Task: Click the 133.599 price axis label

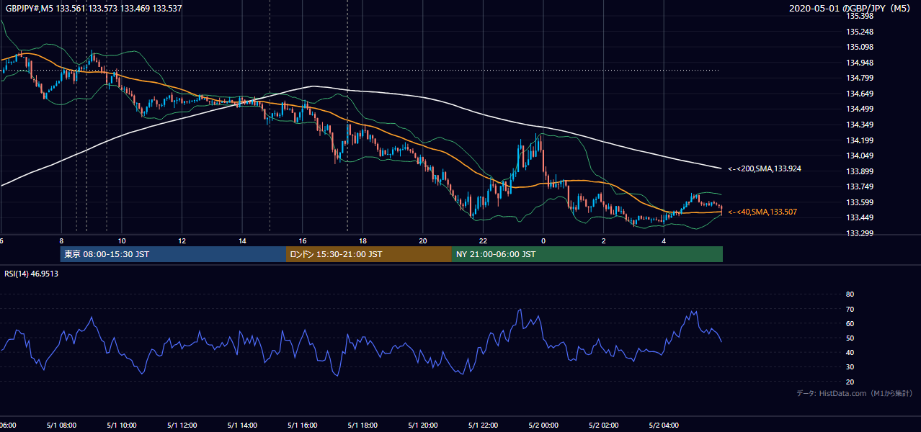Action: click(859, 202)
